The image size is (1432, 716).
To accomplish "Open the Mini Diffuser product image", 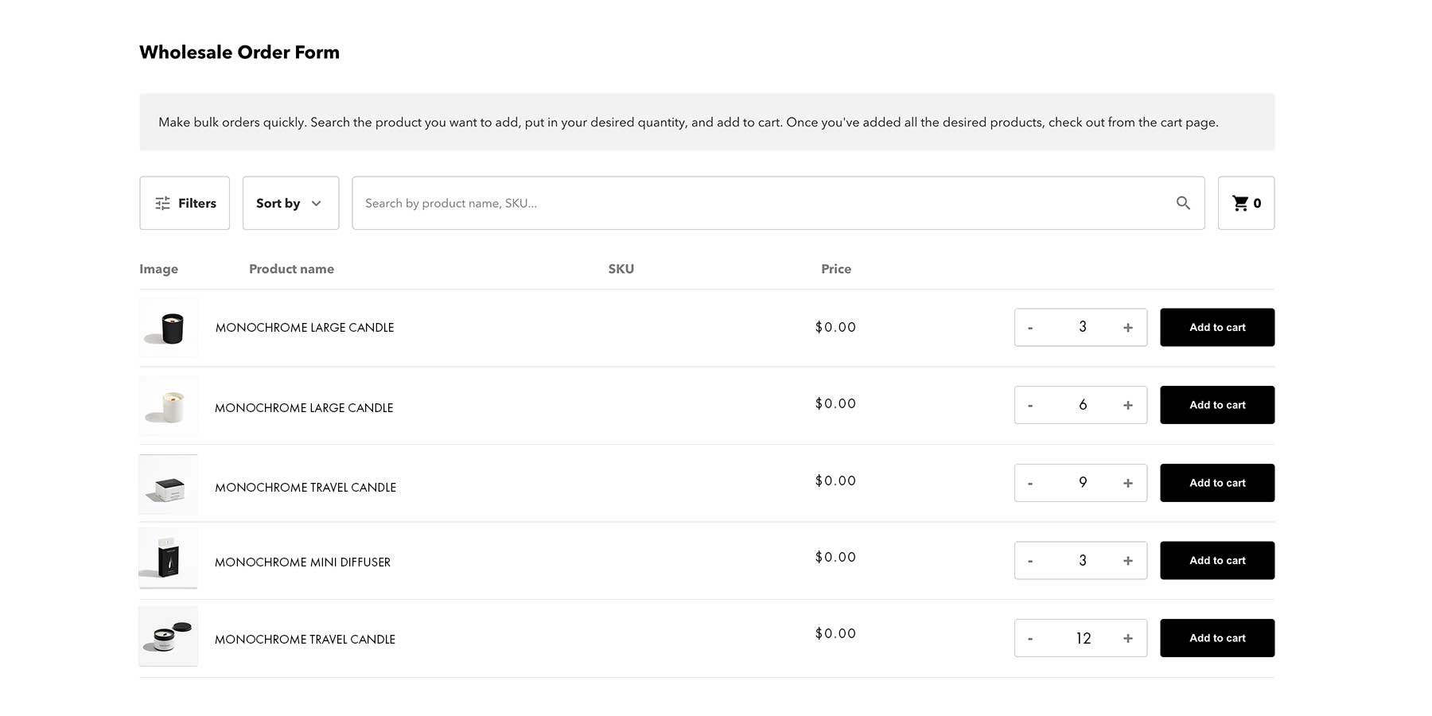I will coord(169,558).
